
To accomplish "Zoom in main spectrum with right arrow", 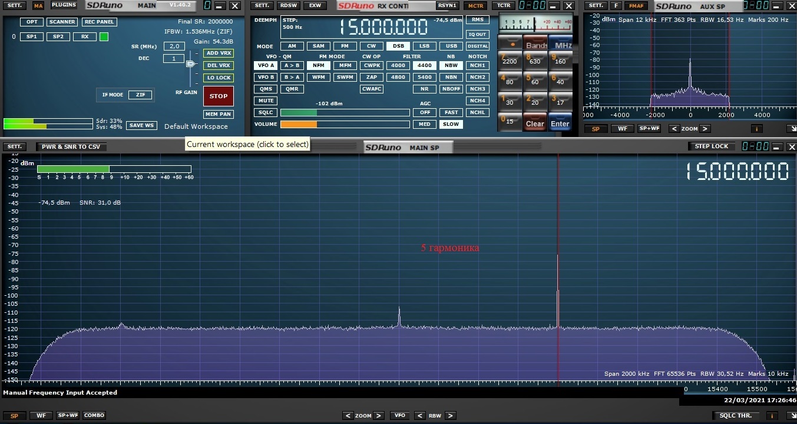I will tap(379, 415).
